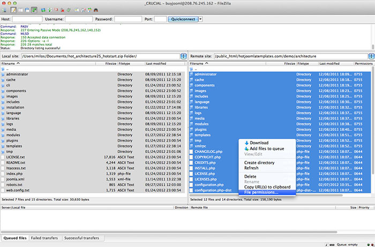
Task: Choose Create directory in context menu
Action: (x=259, y=162)
